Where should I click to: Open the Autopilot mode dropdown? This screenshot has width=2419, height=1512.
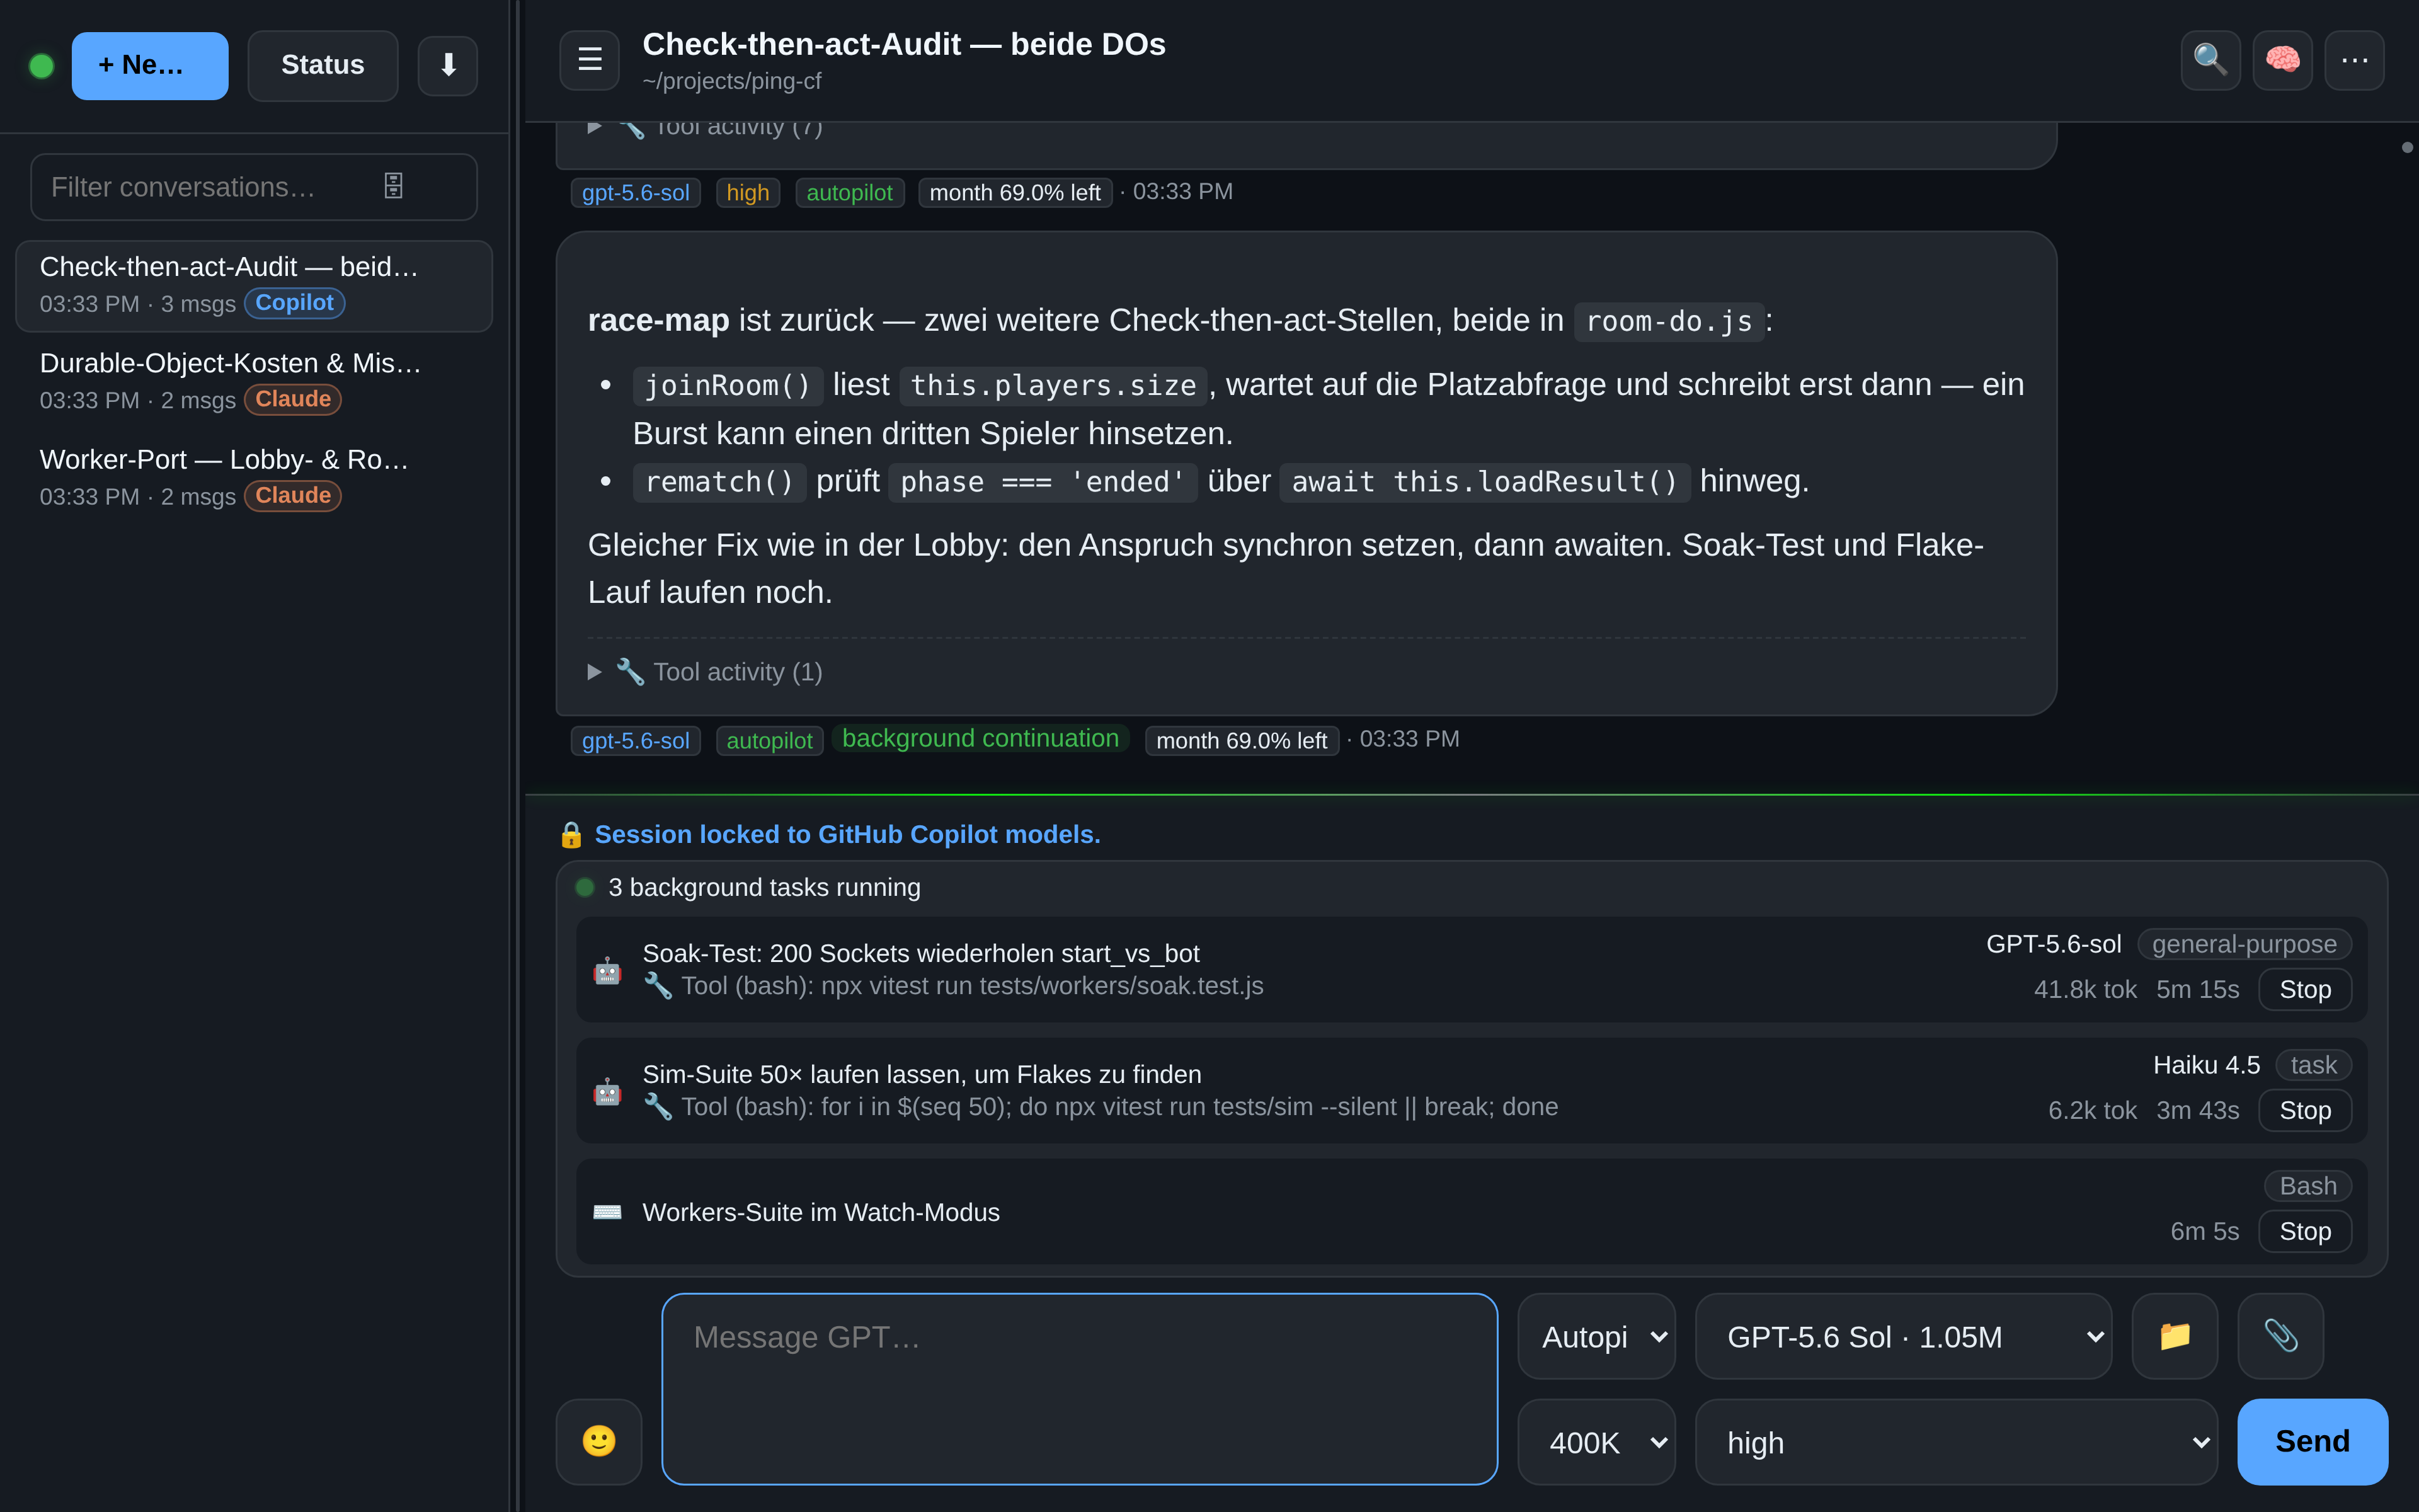pyautogui.click(x=1596, y=1336)
